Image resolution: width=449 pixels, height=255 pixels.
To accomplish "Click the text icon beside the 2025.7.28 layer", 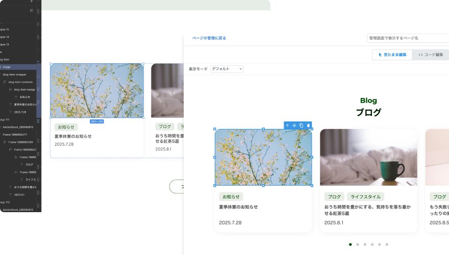I will pos(10,111).
